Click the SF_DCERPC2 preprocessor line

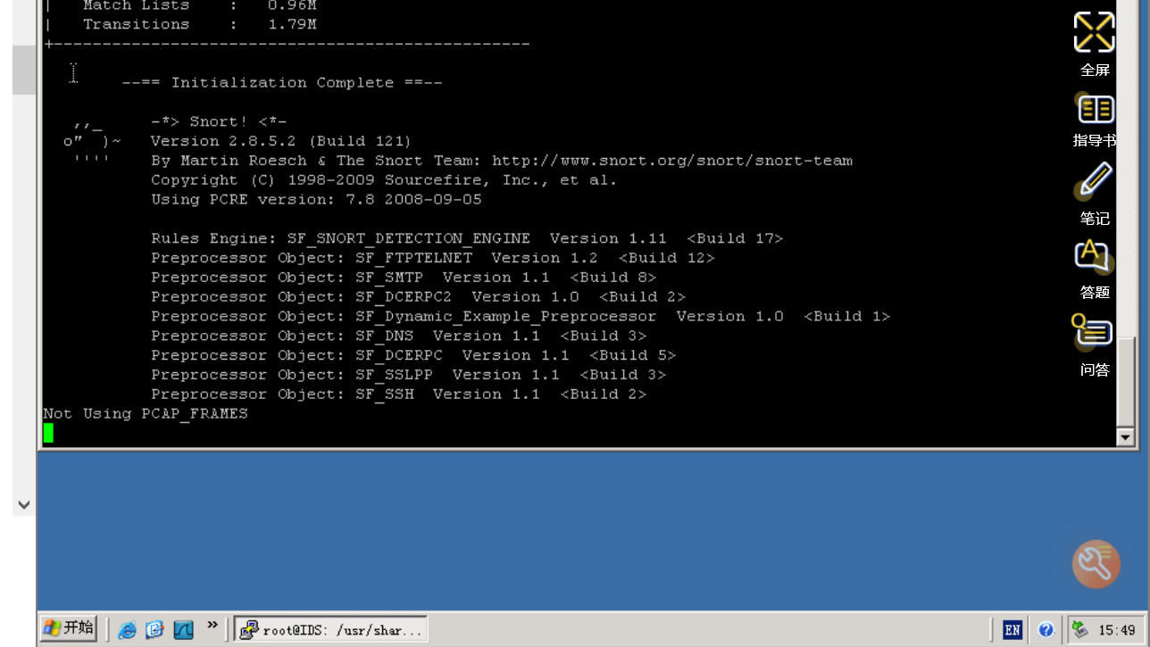click(418, 296)
